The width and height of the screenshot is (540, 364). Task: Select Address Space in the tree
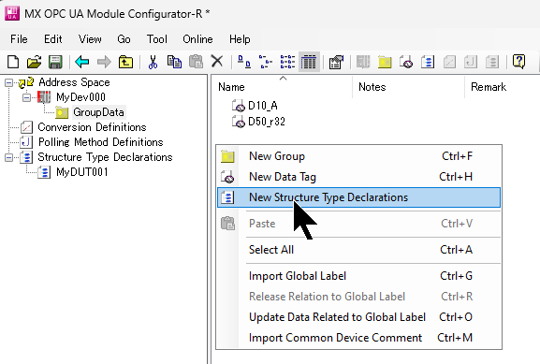(x=74, y=82)
